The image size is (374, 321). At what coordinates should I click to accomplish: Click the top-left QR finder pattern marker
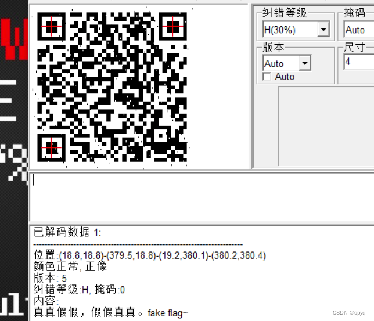[52, 26]
